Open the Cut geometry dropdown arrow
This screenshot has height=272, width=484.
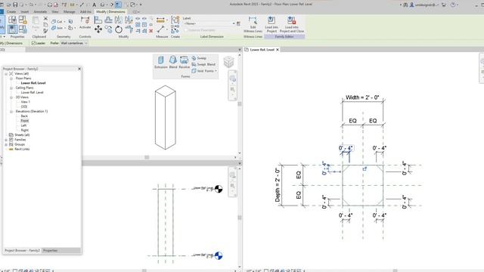click(x=64, y=22)
